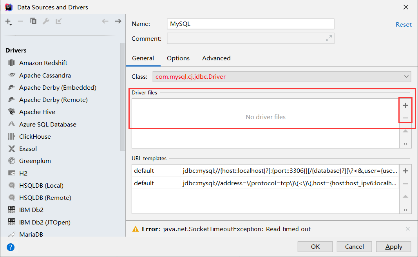Add a URL template with the plus icon
Image resolution: width=418 pixels, height=257 pixels.
click(405, 171)
